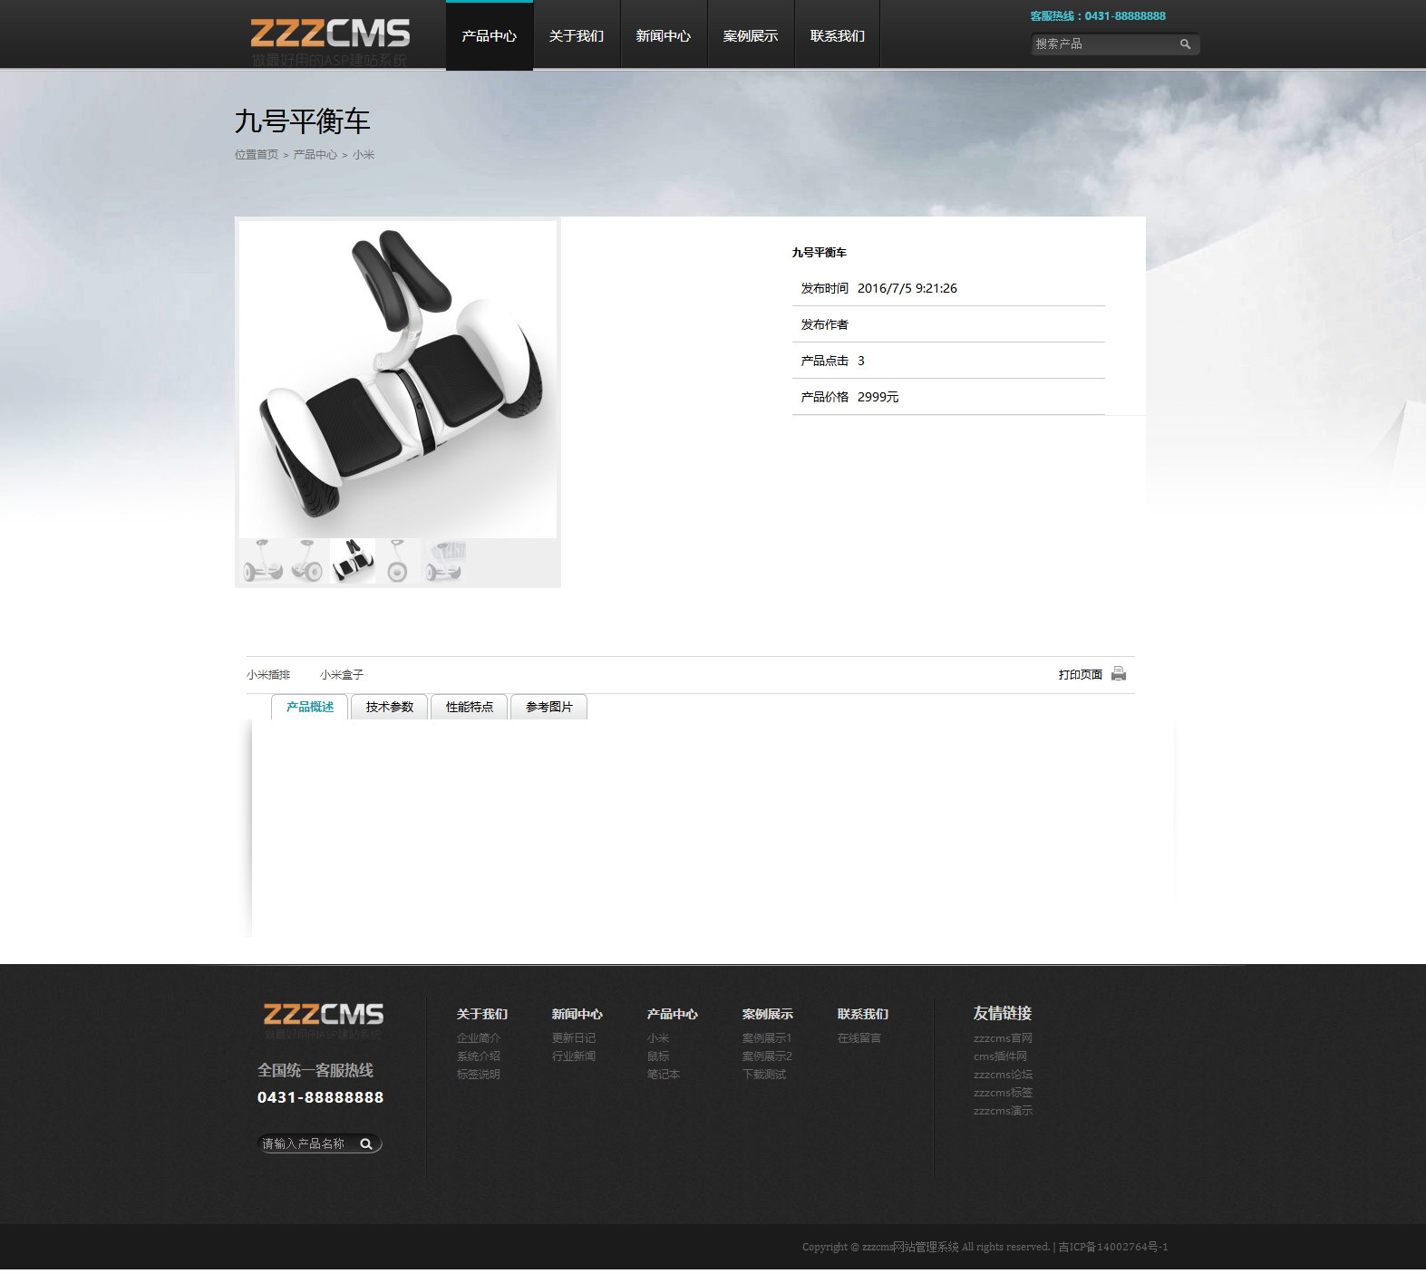Open the zzzcms演示 friendly link
1426x1283 pixels.
pyautogui.click(x=1003, y=1111)
